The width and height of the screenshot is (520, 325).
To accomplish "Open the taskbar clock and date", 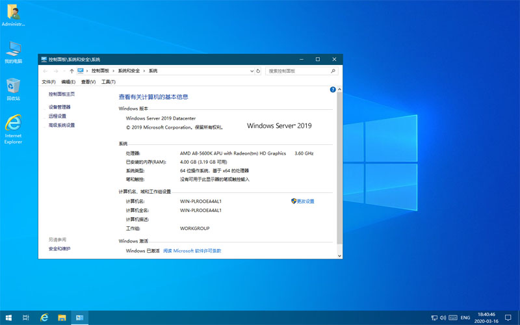I will (x=486, y=318).
